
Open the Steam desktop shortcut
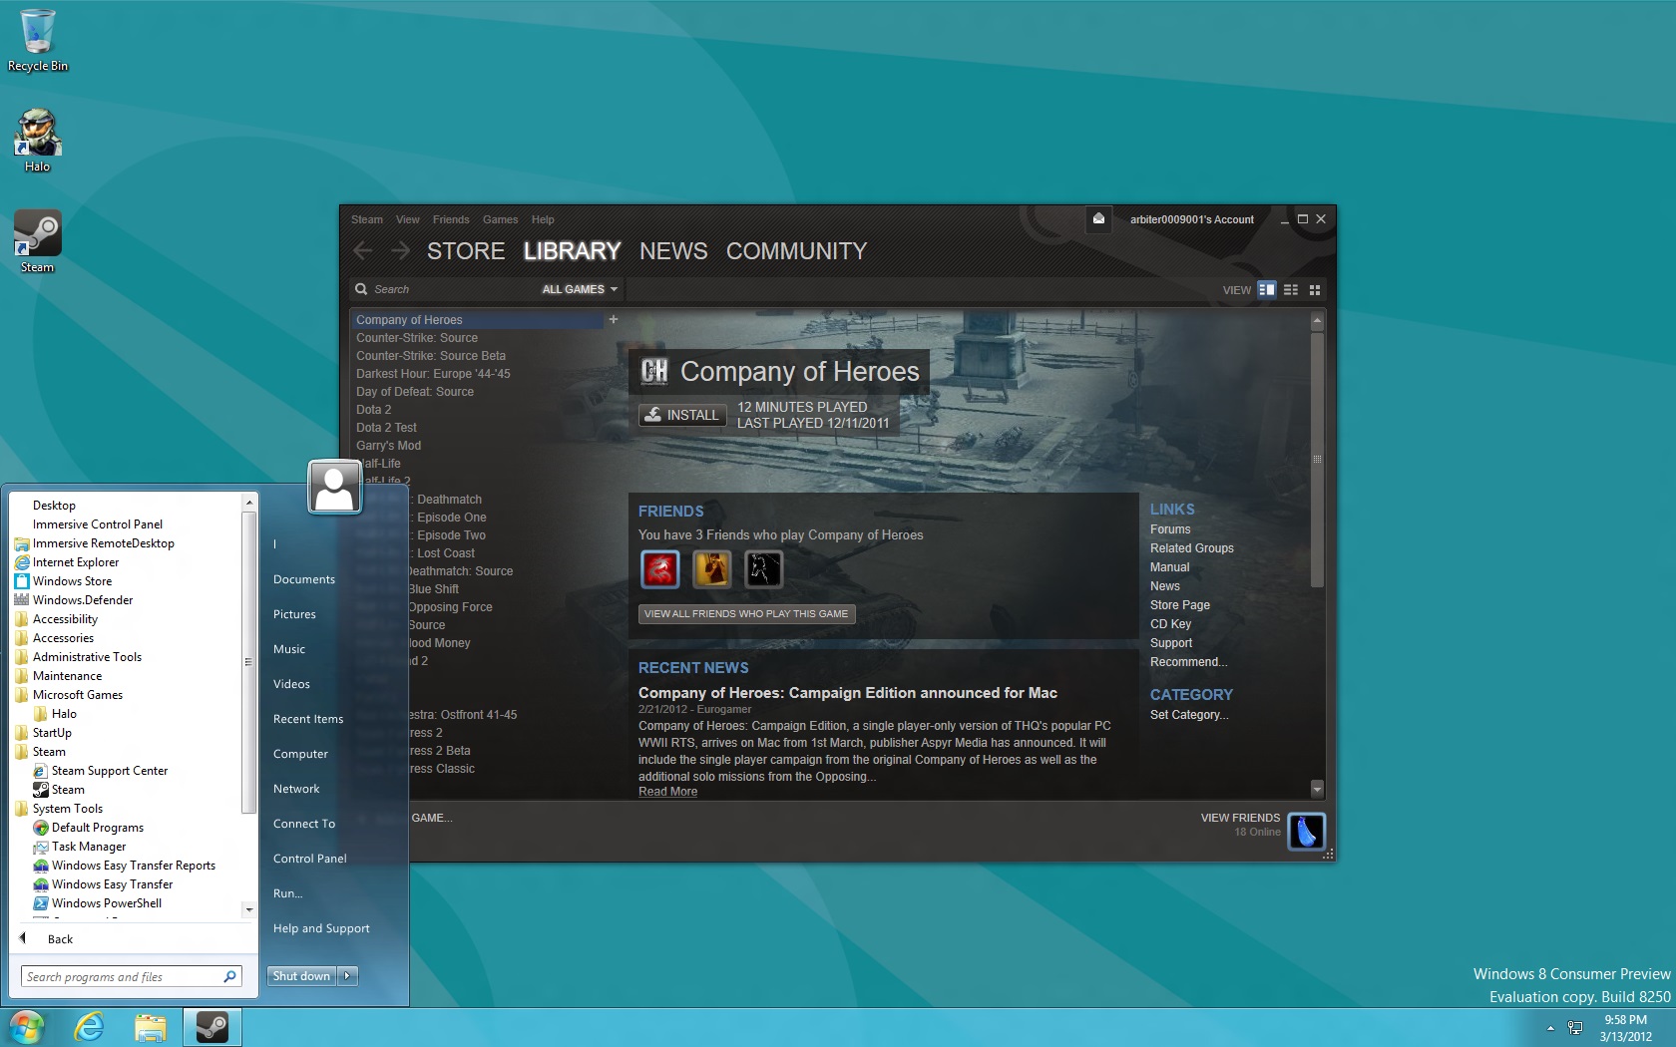pyautogui.click(x=38, y=241)
